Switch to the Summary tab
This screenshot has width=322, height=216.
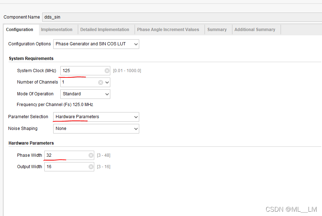tap(217, 30)
